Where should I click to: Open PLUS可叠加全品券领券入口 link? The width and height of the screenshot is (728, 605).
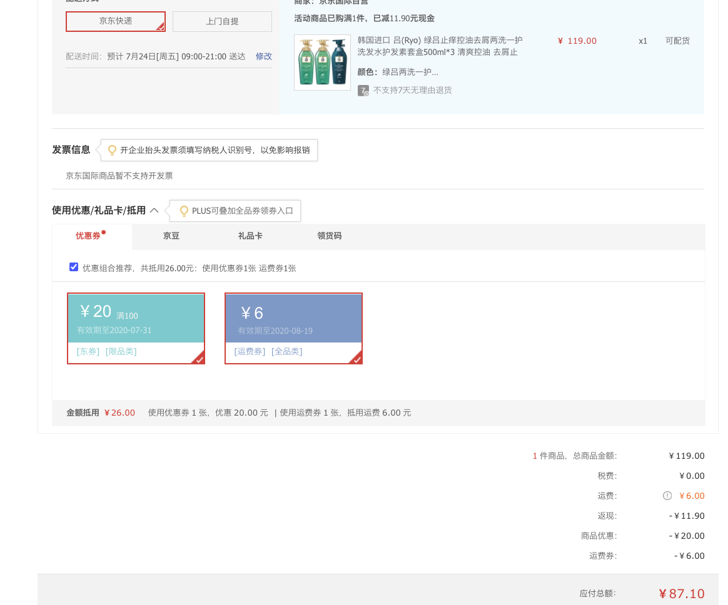pyautogui.click(x=243, y=211)
